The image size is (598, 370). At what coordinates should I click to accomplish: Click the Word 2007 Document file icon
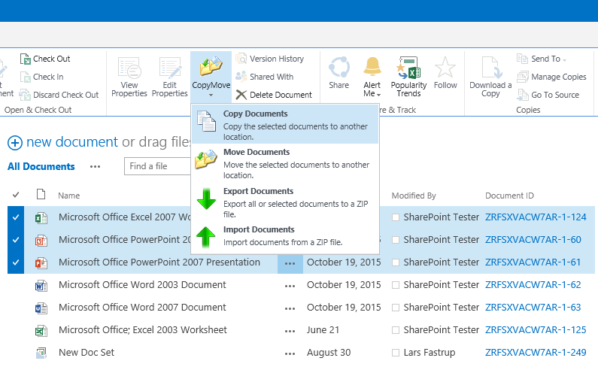click(41, 308)
